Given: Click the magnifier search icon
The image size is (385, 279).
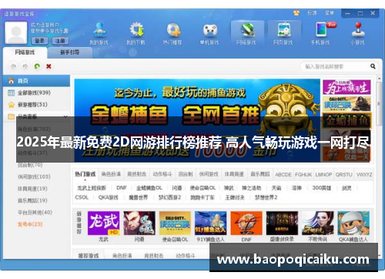Looking at the screenshot, I should pyautogui.click(x=373, y=66).
